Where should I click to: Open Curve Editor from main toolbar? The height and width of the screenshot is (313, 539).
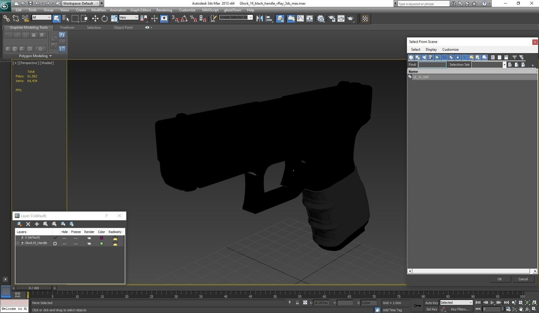tap(300, 19)
